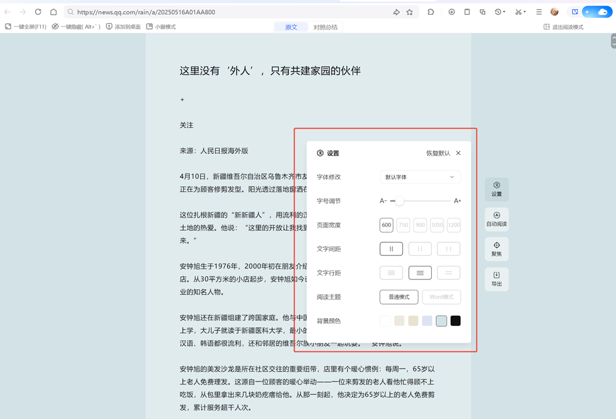The image size is (616, 419).
Task: Open the history clock dropdown arrow
Action: pyautogui.click(x=505, y=12)
